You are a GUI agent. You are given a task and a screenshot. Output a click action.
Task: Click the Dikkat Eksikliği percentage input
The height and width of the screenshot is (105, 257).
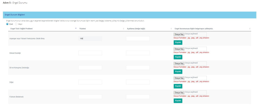coord(90,53)
